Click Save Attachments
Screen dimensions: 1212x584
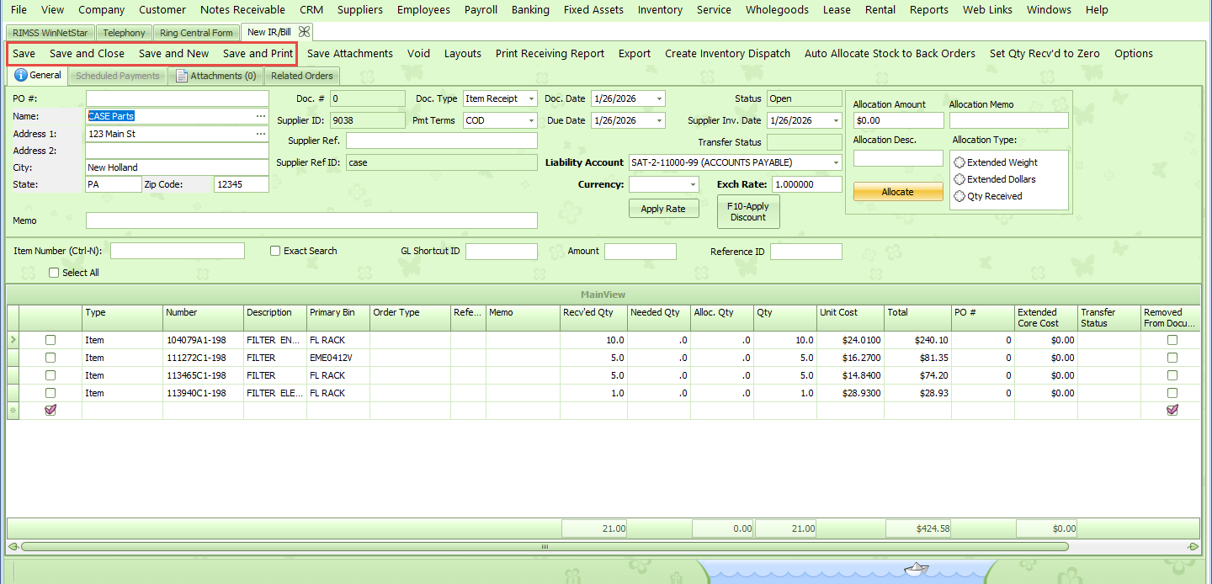click(350, 53)
